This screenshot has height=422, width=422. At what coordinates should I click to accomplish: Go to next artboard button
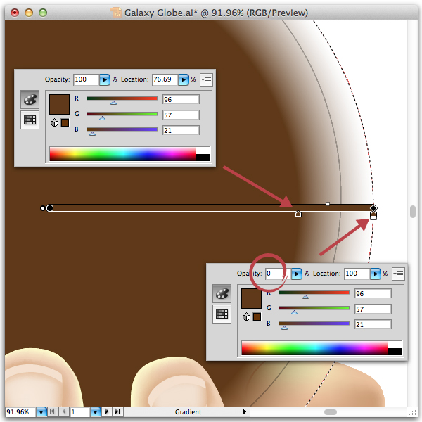coord(107,411)
